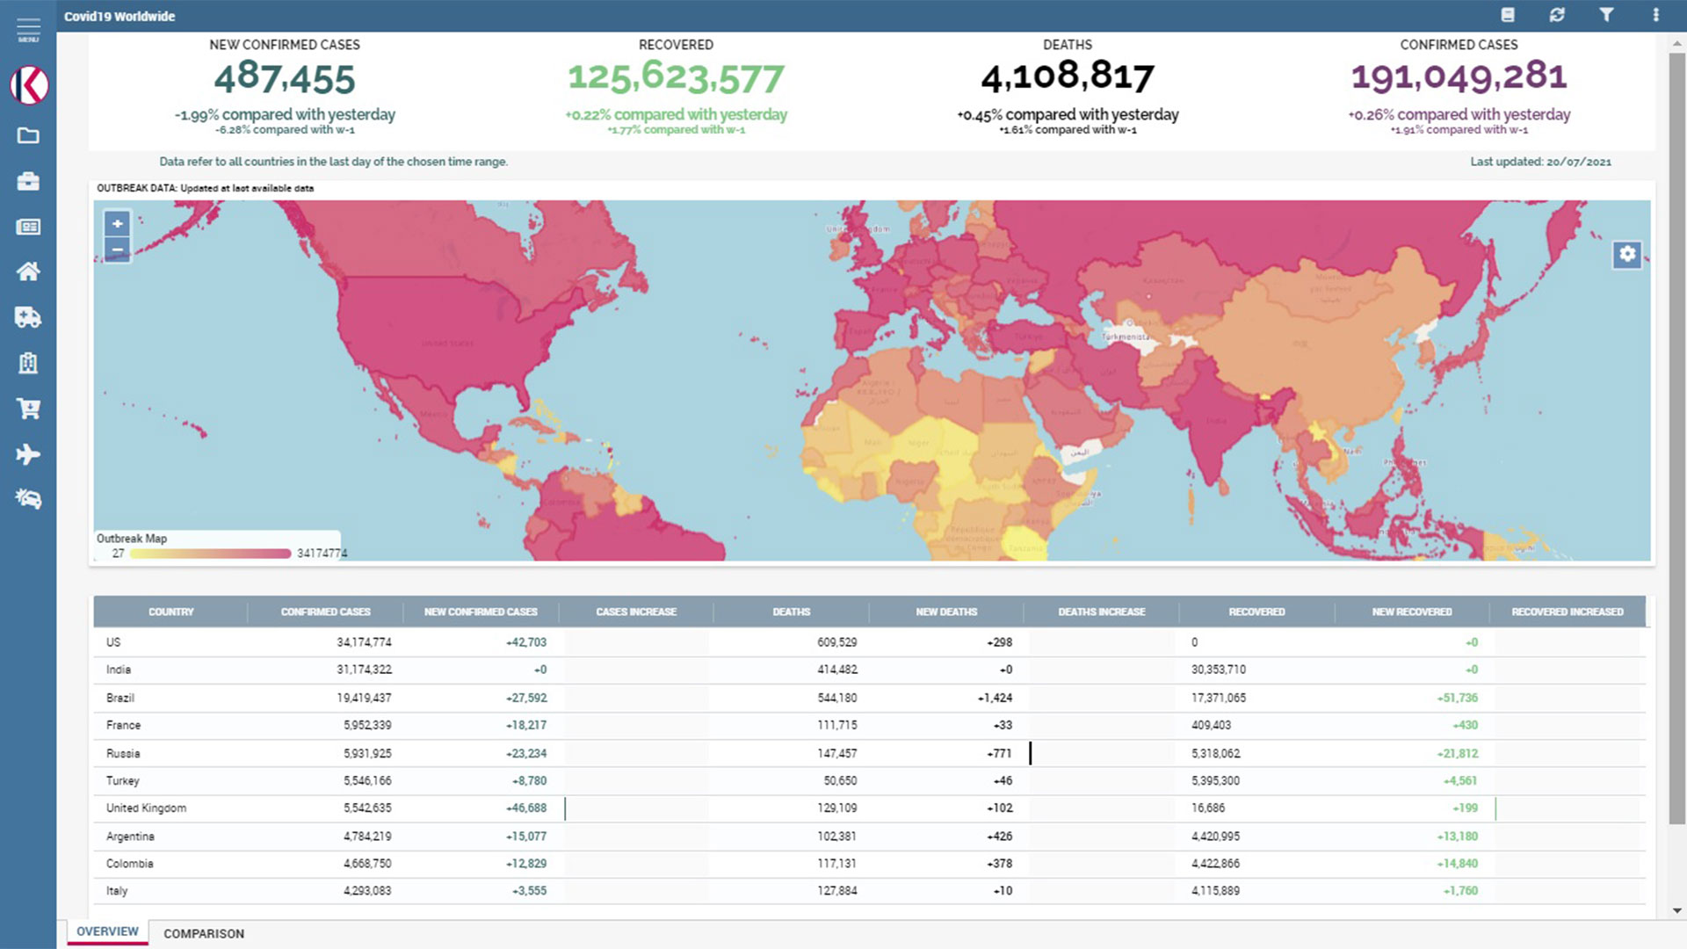Switch to the Overview tab
Screen dimensions: 1687x949
click(107, 931)
